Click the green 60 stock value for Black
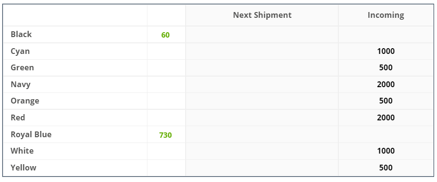The image size is (437, 182). coord(165,35)
